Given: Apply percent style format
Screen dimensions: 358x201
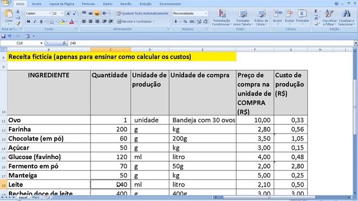Looking at the screenshot, I should tap(185, 22).
